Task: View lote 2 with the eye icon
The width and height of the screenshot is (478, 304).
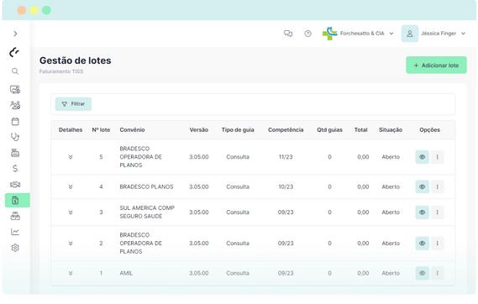Action: (423, 244)
